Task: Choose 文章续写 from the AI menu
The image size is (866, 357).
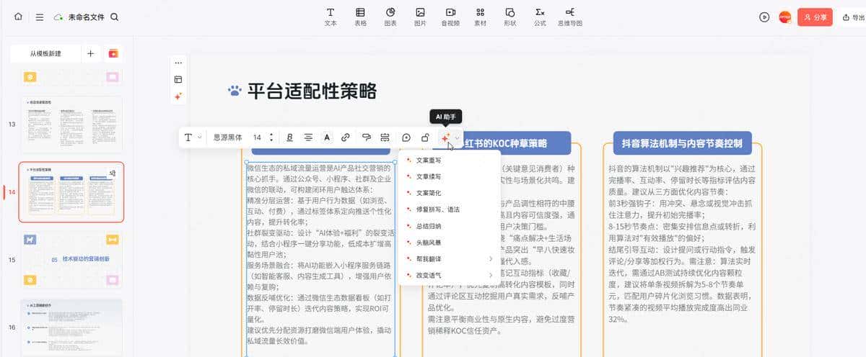Action: point(449,176)
